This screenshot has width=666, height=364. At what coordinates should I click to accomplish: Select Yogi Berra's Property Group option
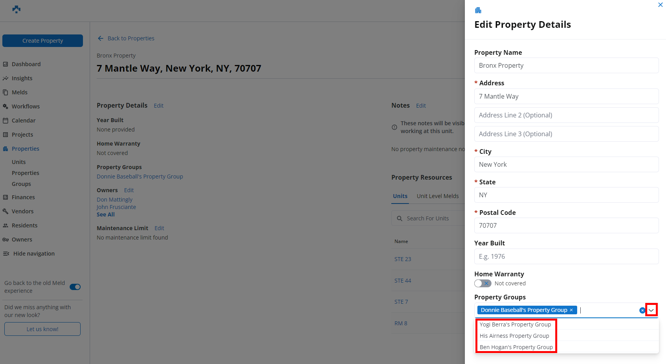tap(515, 324)
